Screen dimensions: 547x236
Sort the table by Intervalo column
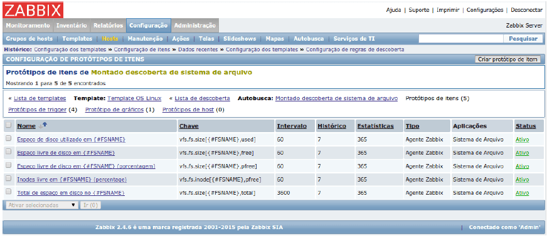[292, 126]
